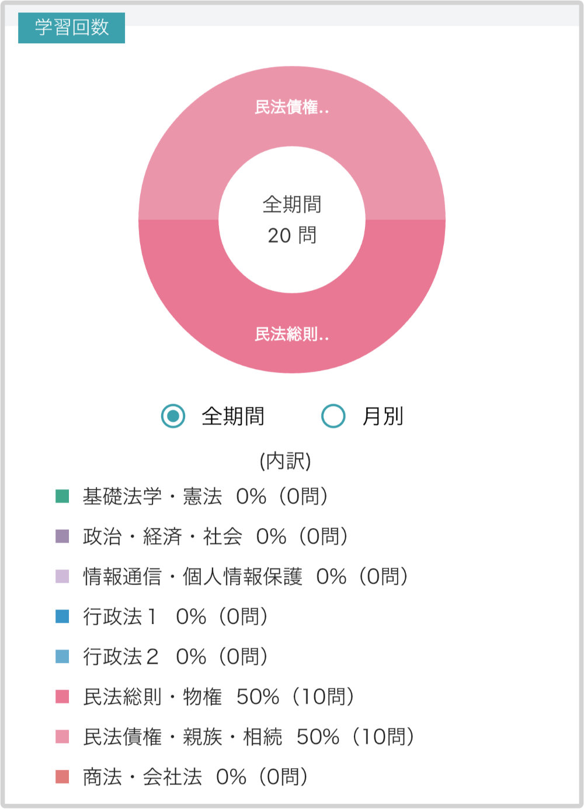
Task: Select the 月別 radio button
Action: tap(333, 416)
